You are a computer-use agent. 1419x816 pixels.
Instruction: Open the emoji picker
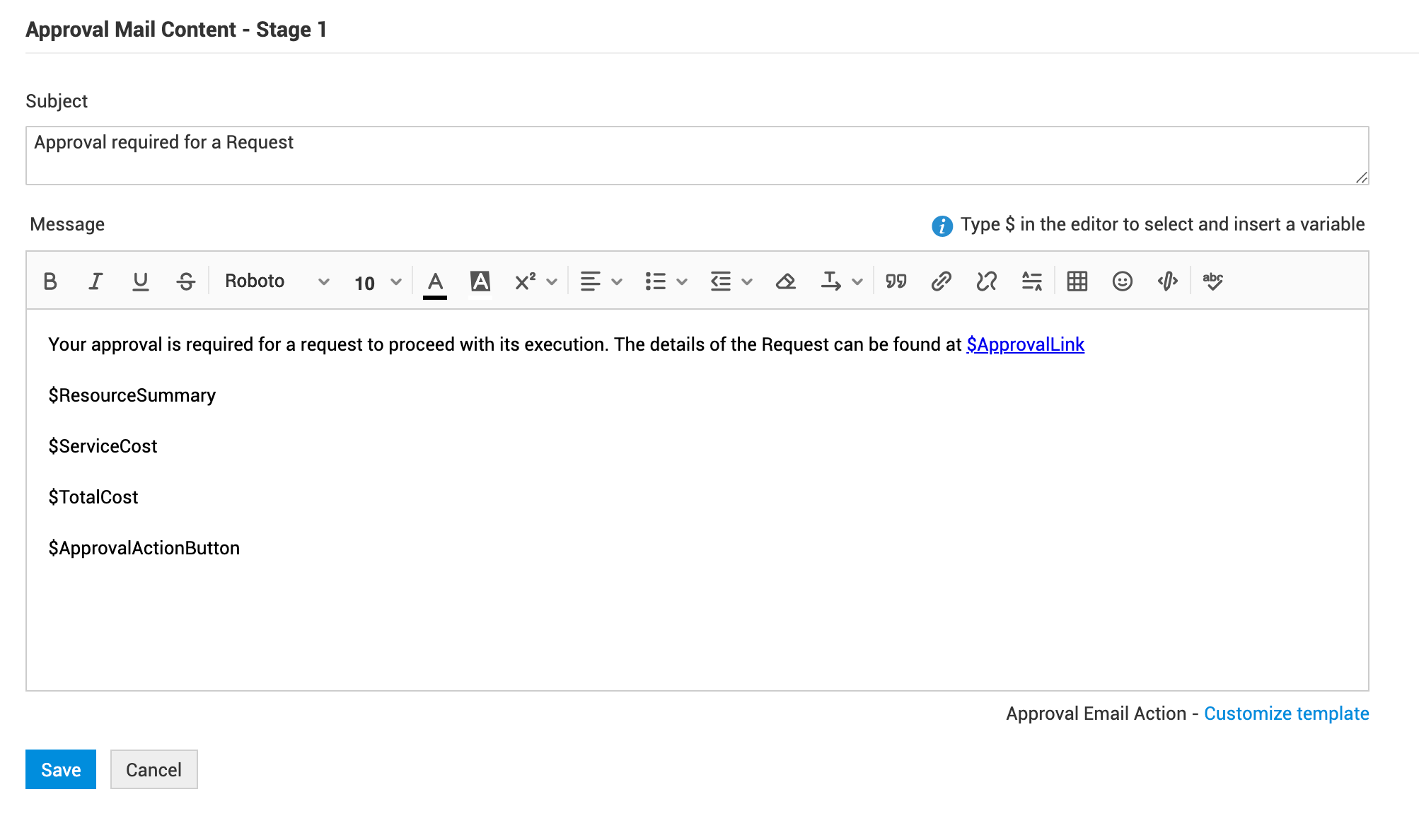[x=1122, y=281]
